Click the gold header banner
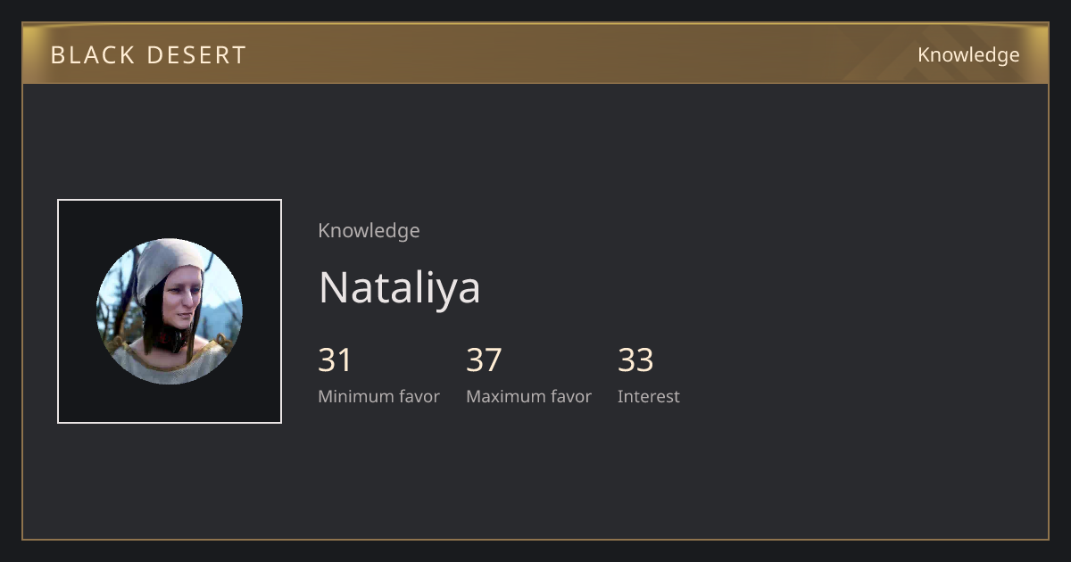The image size is (1071, 562). 535,54
